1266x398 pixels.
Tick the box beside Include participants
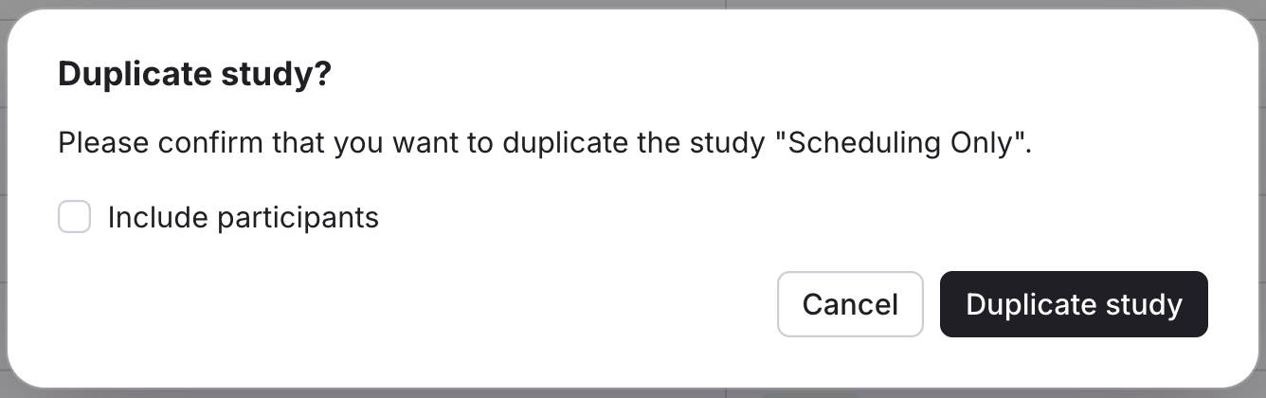(x=74, y=217)
